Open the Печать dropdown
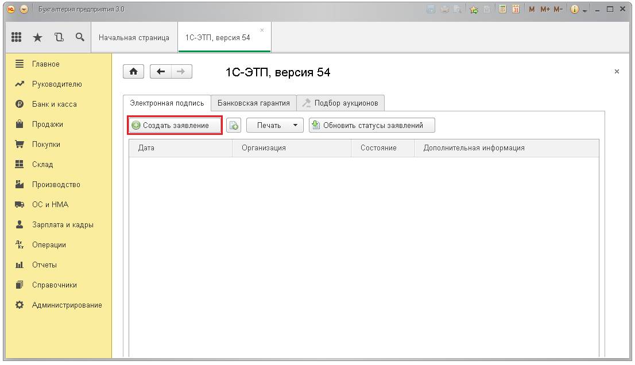Viewport: 635px width, 365px height. [274, 126]
